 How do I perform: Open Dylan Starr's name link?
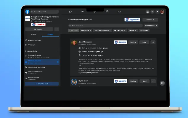(x=83, y=81)
